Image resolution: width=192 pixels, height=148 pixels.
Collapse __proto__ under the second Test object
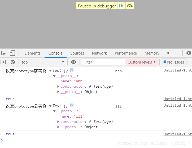[54, 111]
